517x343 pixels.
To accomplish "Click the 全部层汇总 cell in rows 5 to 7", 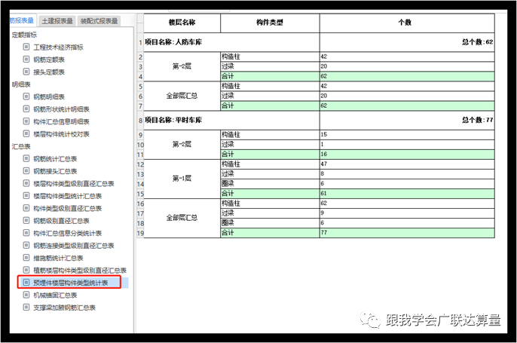I will 182,96.
